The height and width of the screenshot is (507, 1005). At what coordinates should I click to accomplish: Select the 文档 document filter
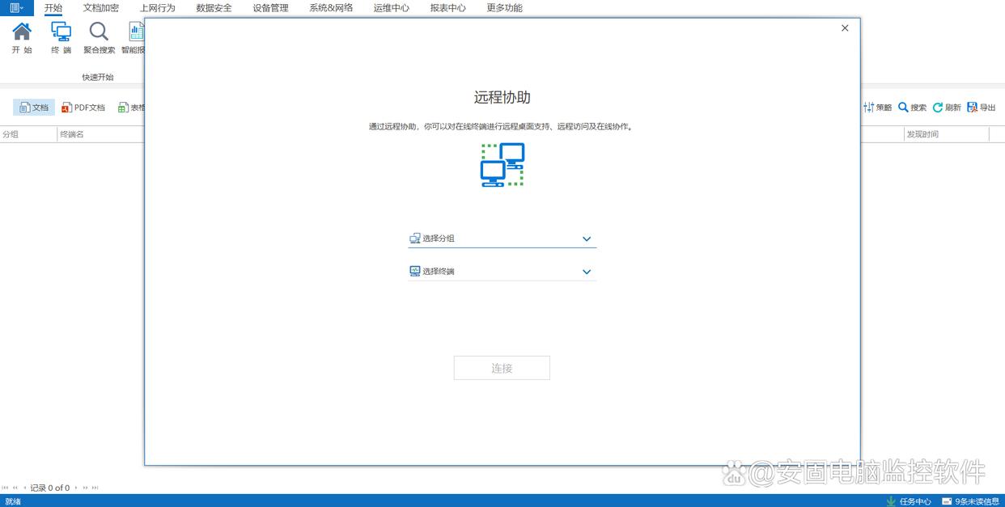point(34,108)
